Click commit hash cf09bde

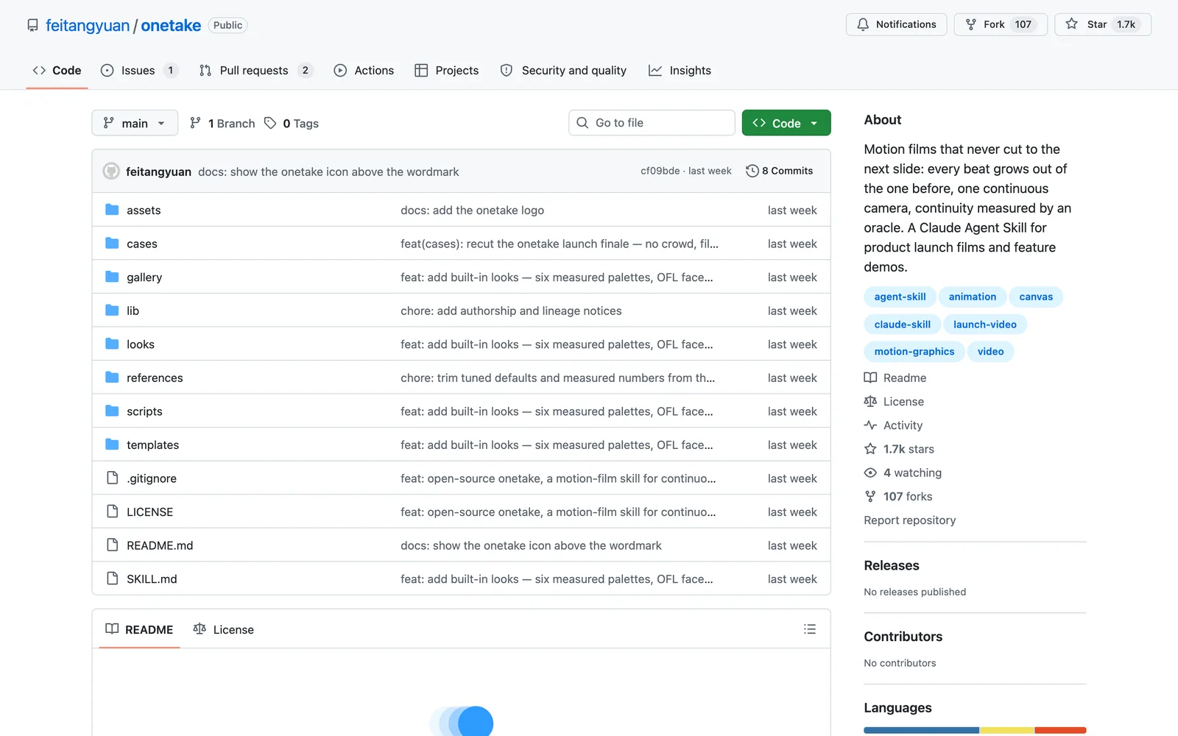pyautogui.click(x=660, y=171)
